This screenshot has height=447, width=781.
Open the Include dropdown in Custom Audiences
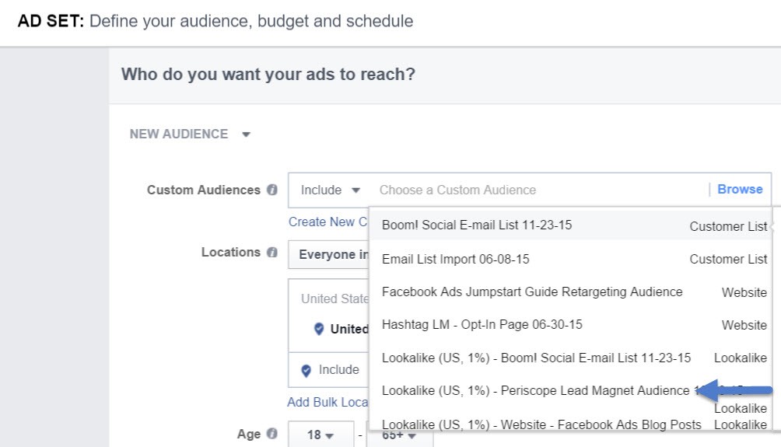click(331, 190)
